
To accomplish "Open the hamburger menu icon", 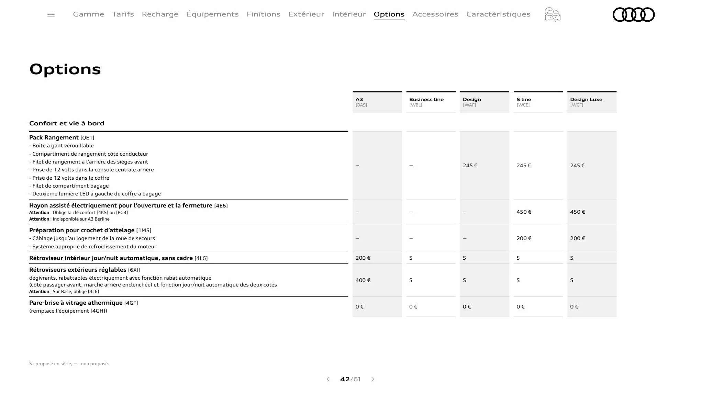I will 51,14.
